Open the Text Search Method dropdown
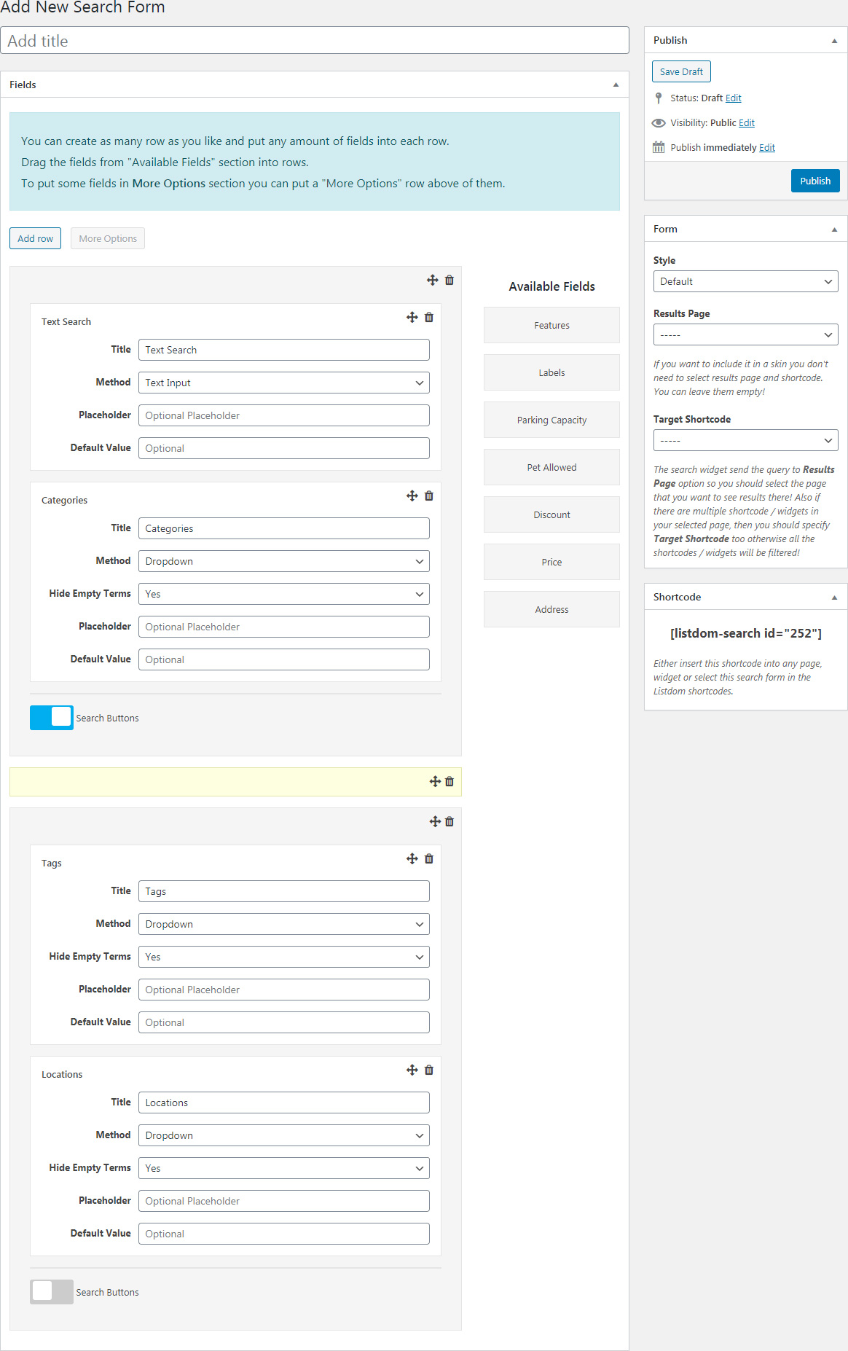This screenshot has height=1351, width=848. coord(284,383)
